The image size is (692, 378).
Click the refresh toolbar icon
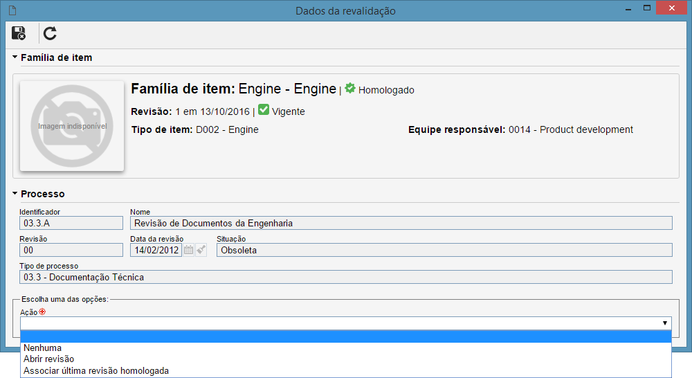[50, 33]
